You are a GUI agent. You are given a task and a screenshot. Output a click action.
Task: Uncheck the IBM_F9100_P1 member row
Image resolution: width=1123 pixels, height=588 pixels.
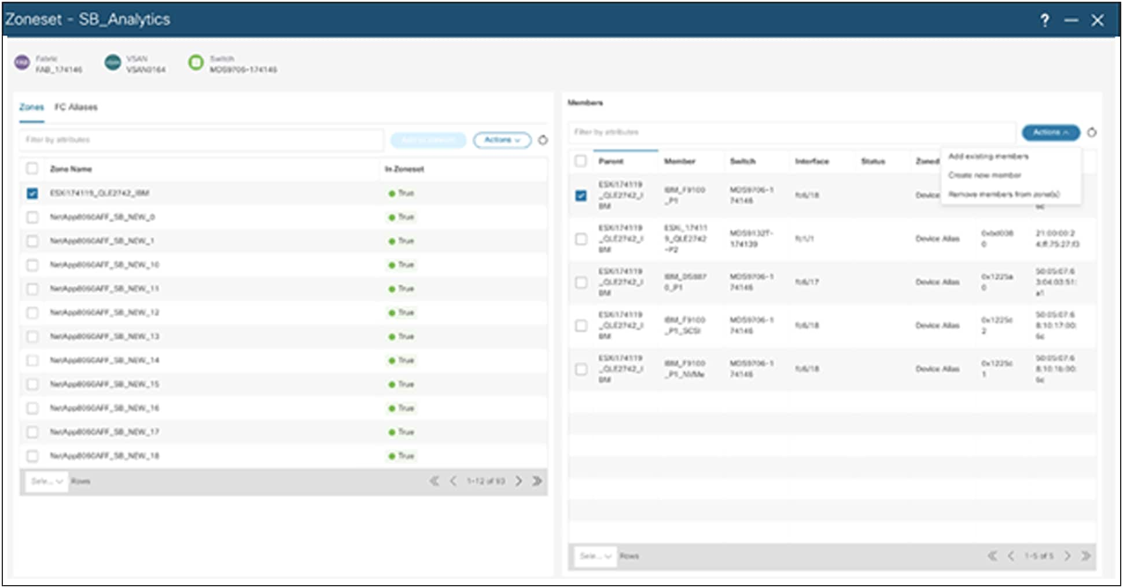581,196
